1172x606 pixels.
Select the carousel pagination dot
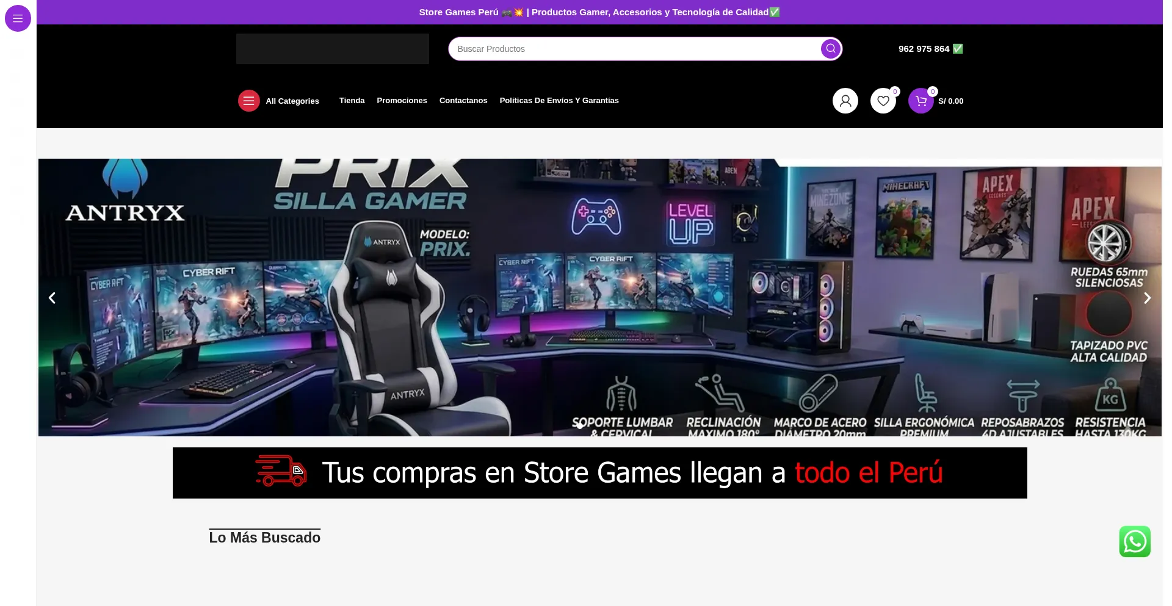580,425
